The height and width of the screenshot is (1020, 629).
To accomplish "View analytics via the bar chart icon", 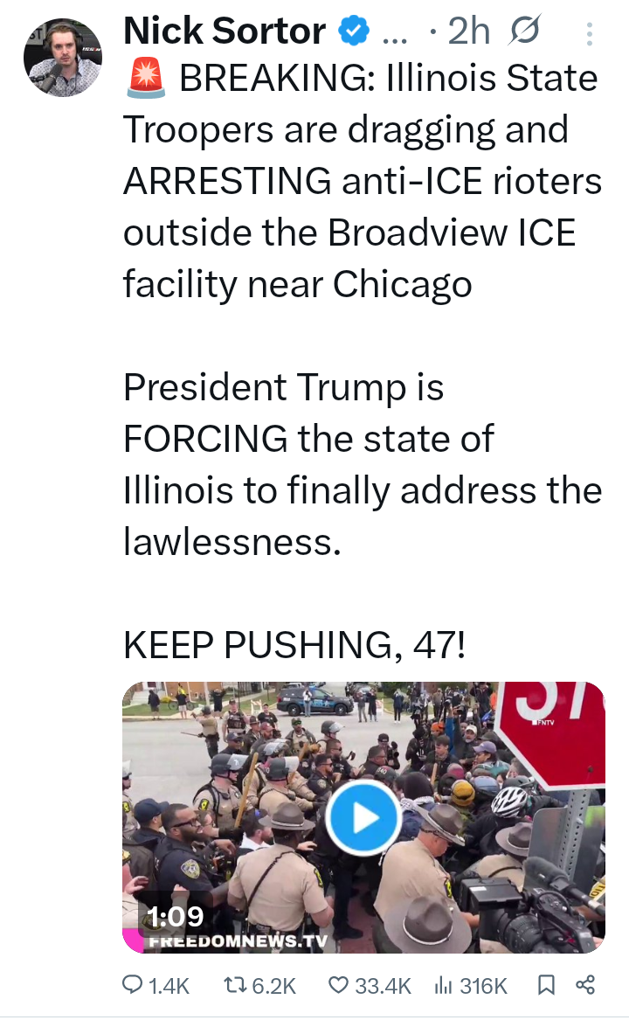I will click(443, 986).
